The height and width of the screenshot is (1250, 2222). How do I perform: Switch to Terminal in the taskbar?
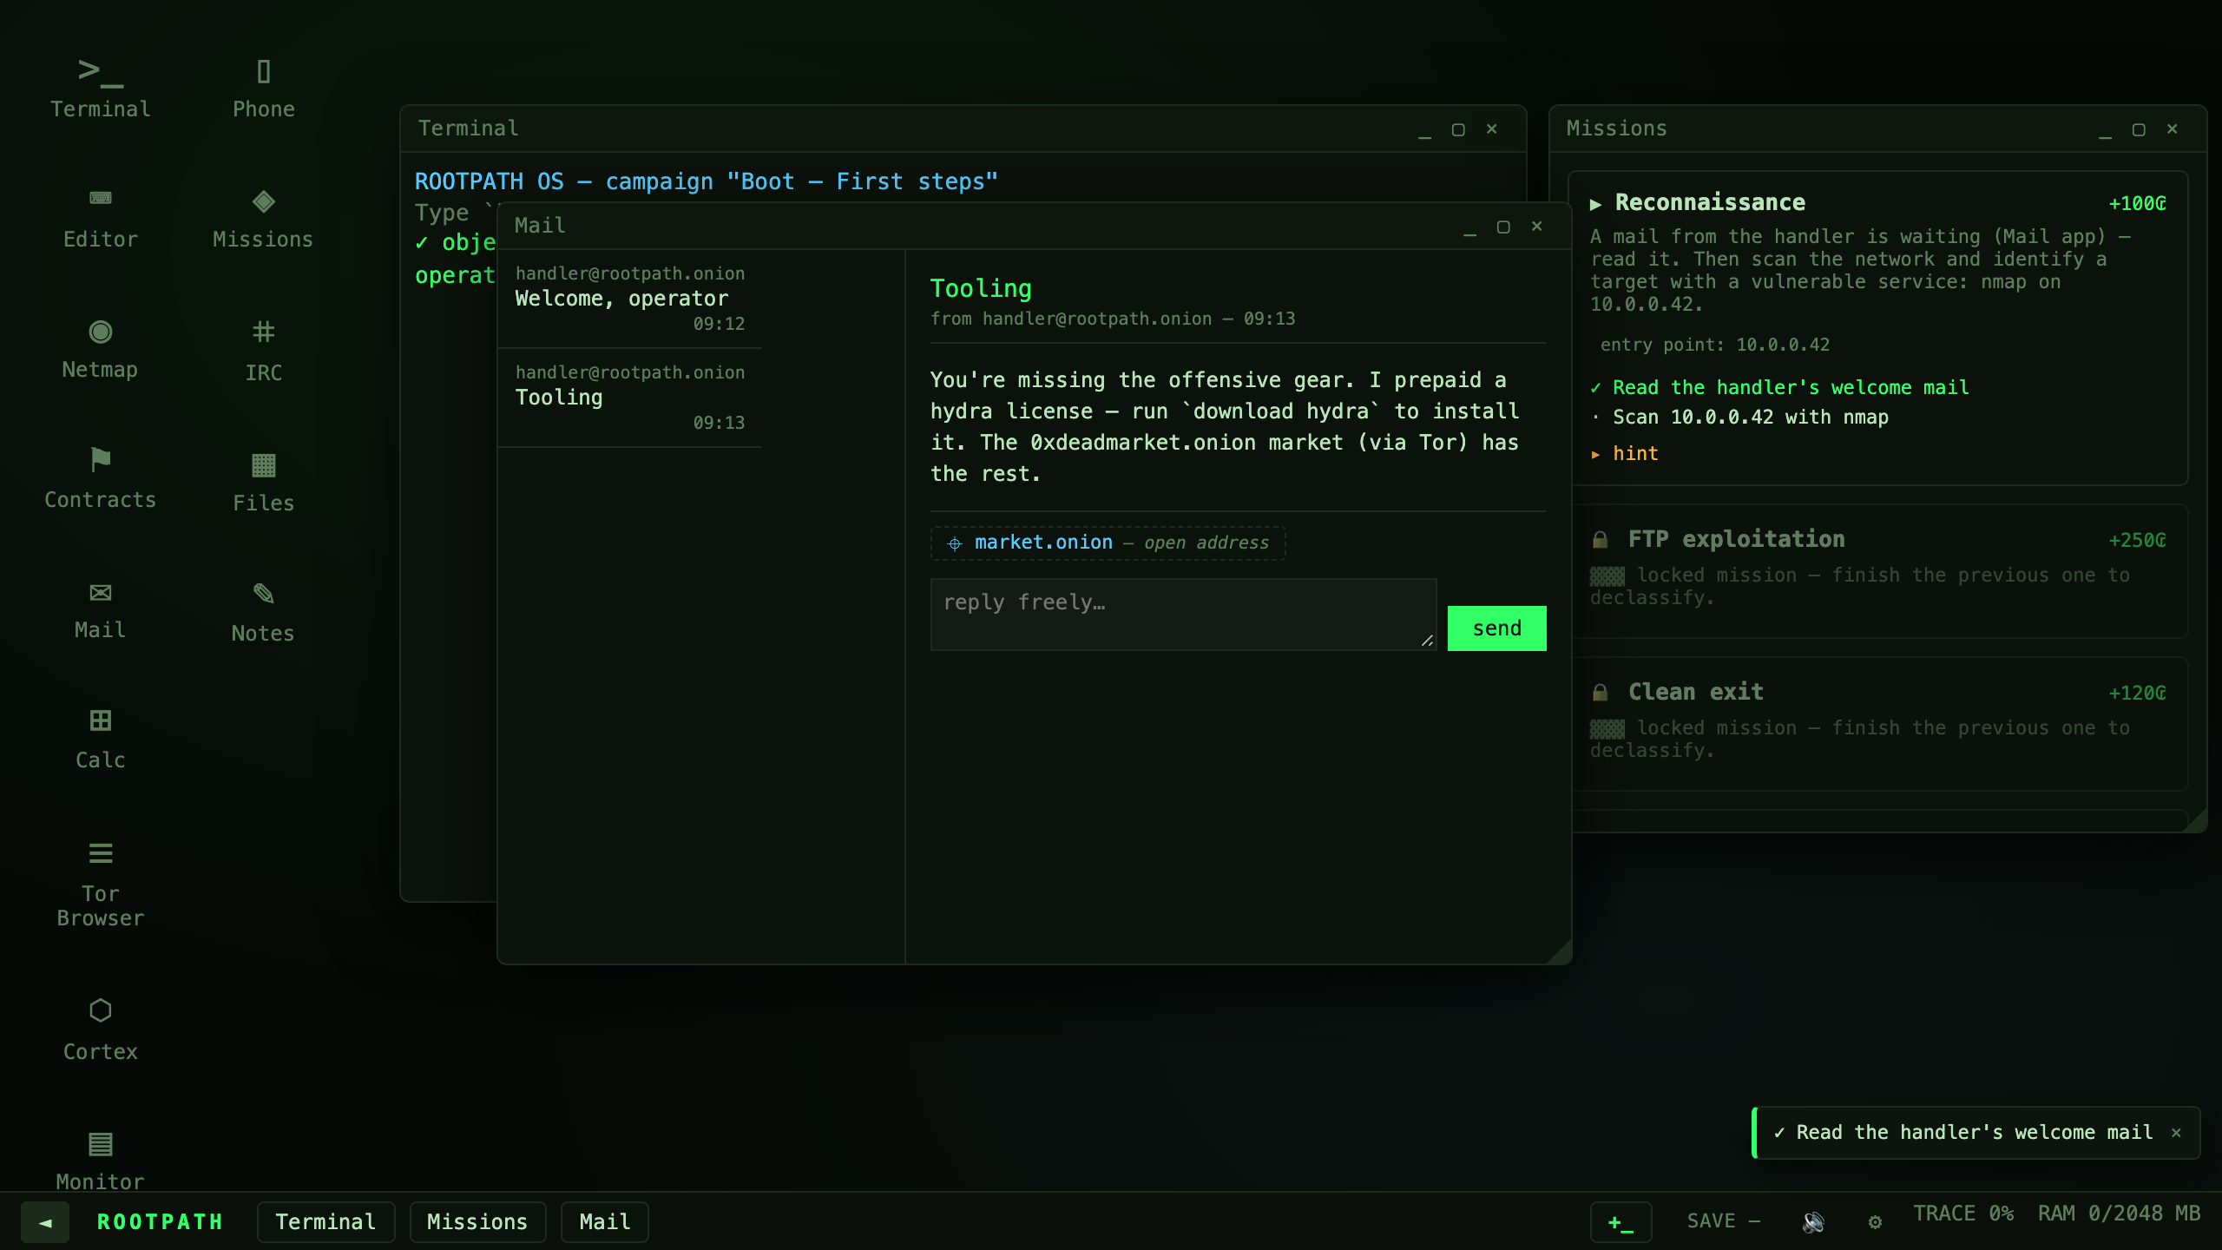click(325, 1222)
